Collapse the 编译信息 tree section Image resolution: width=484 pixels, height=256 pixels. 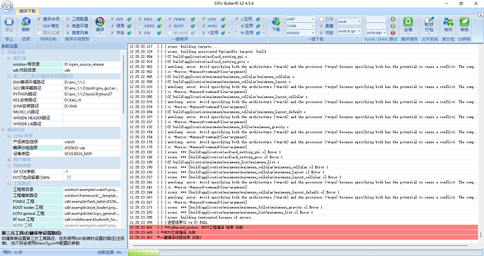[x=3, y=130]
